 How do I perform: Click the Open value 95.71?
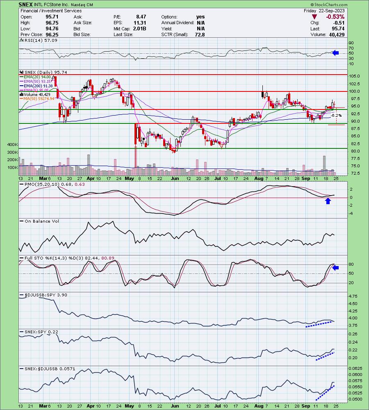pyautogui.click(x=52, y=17)
